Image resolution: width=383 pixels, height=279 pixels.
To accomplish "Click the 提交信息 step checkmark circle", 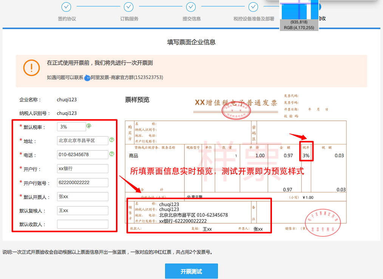I will (x=191, y=7).
